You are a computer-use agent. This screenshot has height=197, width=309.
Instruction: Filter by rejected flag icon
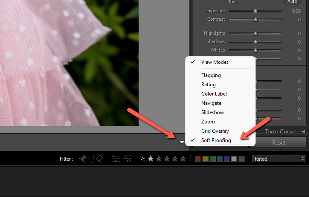[x=99, y=159]
